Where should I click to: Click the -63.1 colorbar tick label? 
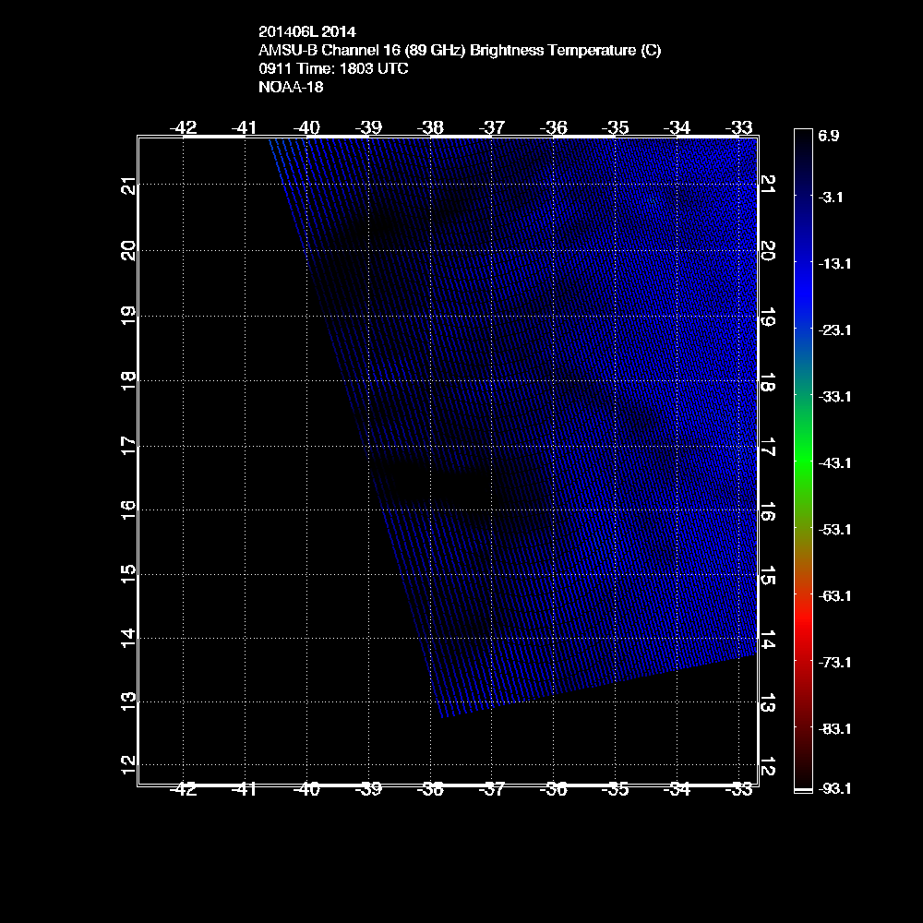833,595
